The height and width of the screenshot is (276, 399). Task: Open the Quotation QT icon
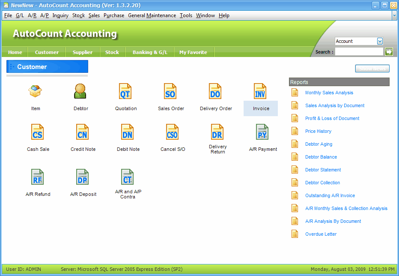[125, 91]
